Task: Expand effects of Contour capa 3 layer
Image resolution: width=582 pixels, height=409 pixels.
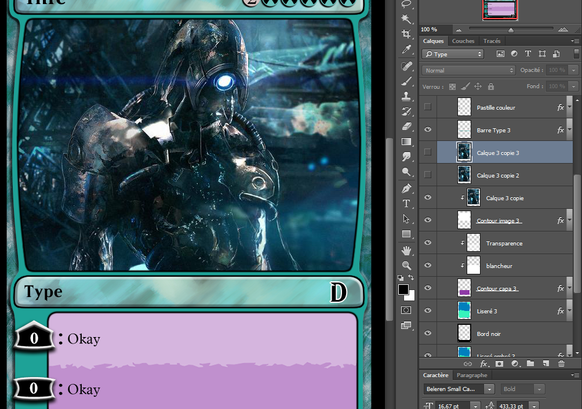Action: click(x=570, y=288)
